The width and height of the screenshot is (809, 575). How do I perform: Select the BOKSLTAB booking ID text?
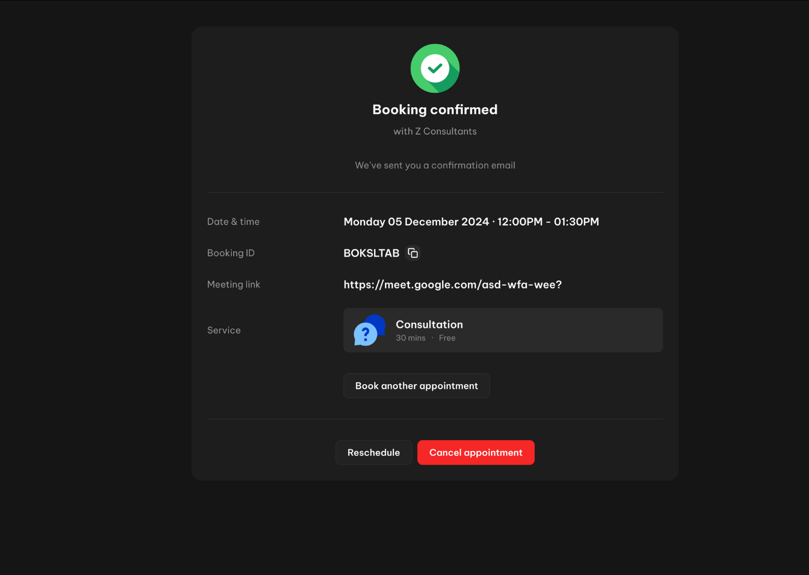(371, 253)
